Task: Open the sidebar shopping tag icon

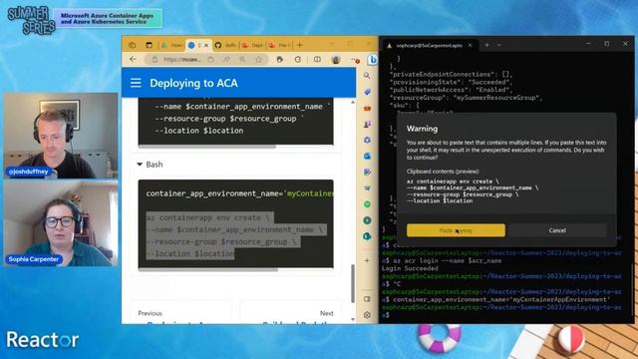Action: (367, 92)
